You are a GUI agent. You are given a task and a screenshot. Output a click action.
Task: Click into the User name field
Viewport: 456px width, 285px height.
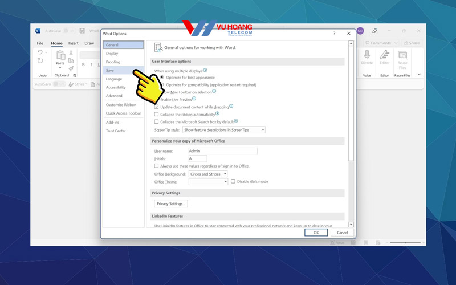click(223, 151)
